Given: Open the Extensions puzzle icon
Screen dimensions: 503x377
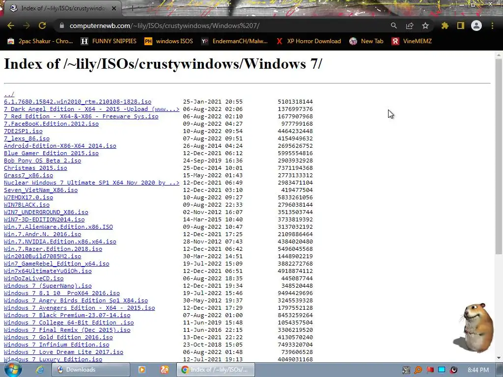Looking at the screenshot, I should 445,26.
